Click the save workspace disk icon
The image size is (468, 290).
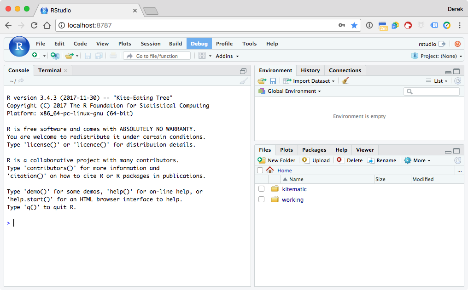(273, 81)
